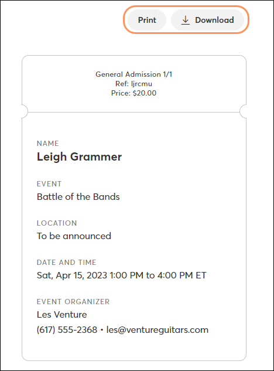Select the attendee name Leigh Grammer
Screen dimensions: 274x371
click(x=79, y=157)
